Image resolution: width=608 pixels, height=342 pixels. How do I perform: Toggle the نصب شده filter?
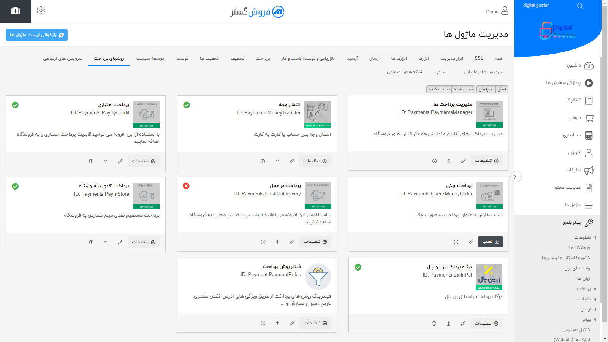(463, 89)
